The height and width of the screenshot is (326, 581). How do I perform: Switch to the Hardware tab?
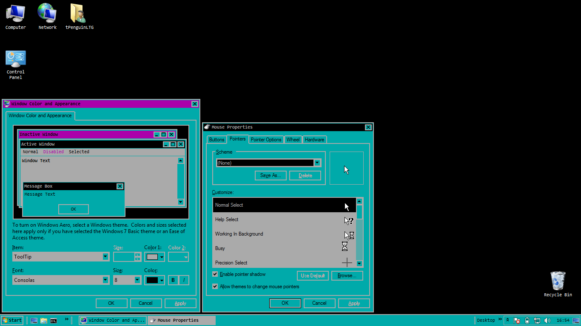pyautogui.click(x=315, y=140)
